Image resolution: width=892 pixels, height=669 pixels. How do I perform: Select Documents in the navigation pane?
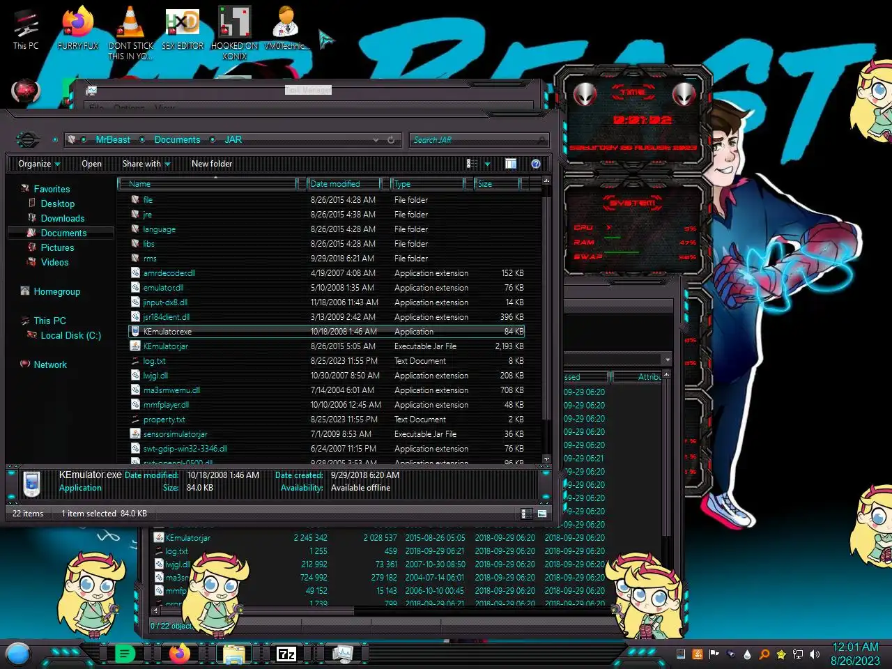pyautogui.click(x=63, y=233)
